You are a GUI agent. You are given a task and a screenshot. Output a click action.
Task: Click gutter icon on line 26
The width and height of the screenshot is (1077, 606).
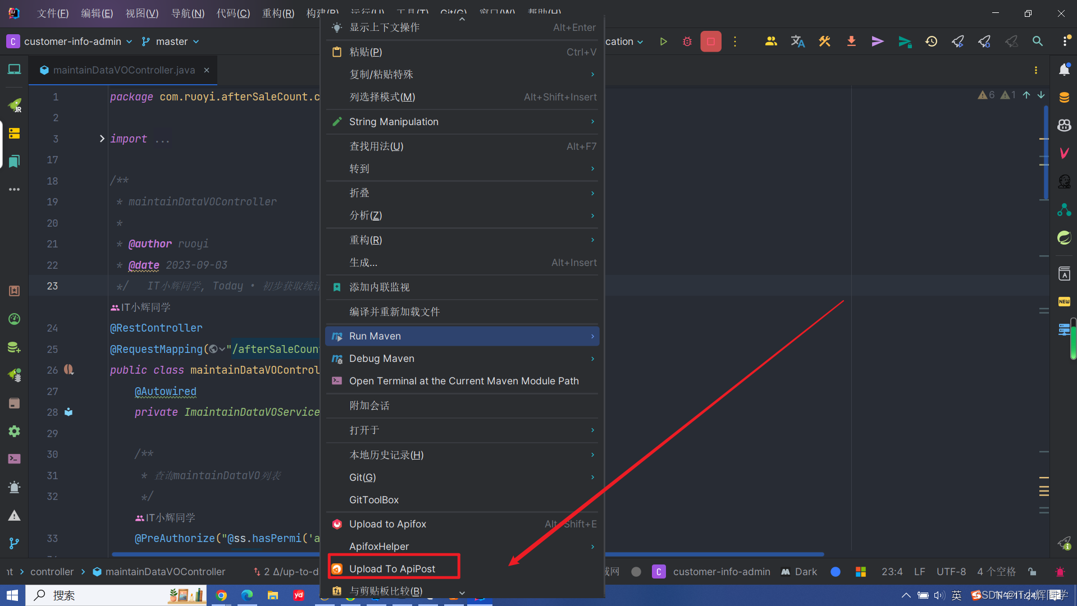69,370
